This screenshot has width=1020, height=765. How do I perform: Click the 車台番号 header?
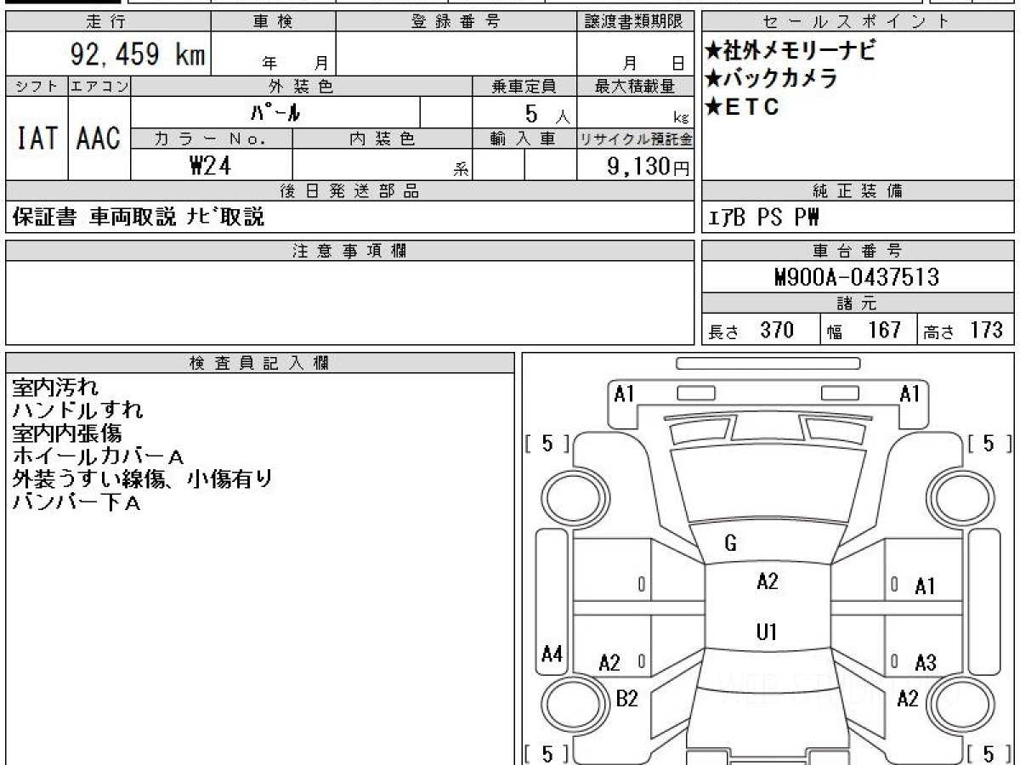click(x=858, y=251)
